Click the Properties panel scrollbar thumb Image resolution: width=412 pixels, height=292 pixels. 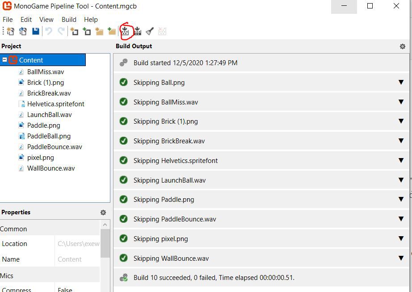tap(105, 243)
